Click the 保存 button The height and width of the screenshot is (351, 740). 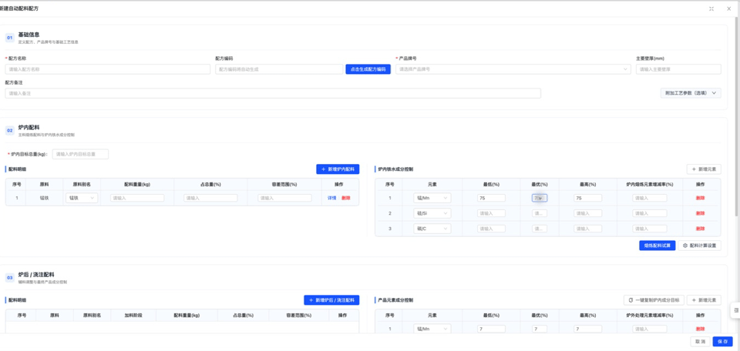point(722,342)
